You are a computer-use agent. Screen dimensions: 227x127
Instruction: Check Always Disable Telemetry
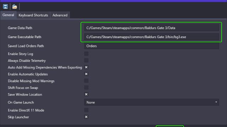coord(86,60)
